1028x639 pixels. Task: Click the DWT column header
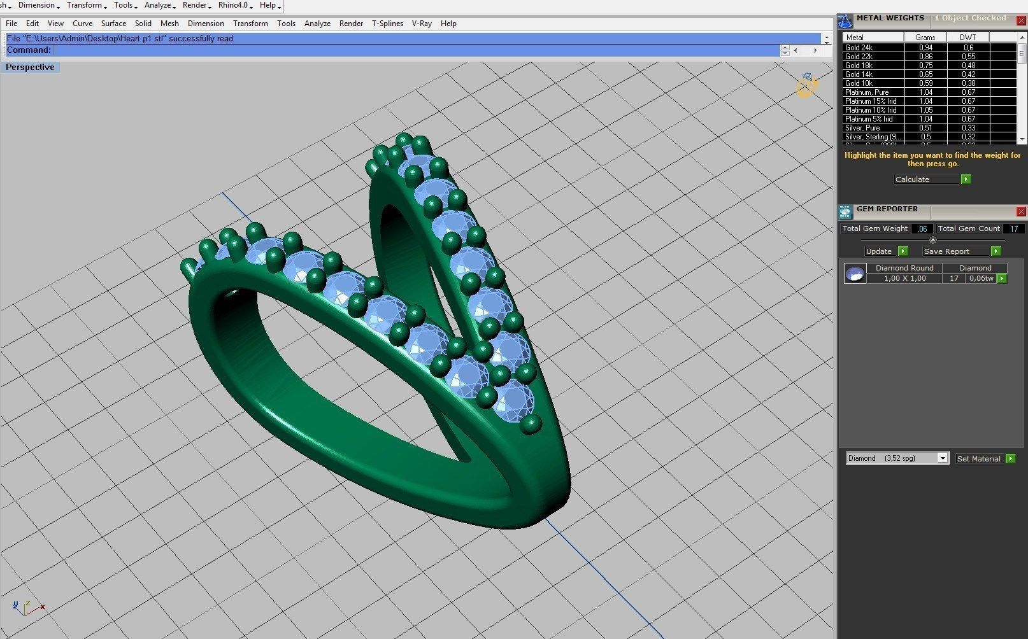pos(968,38)
